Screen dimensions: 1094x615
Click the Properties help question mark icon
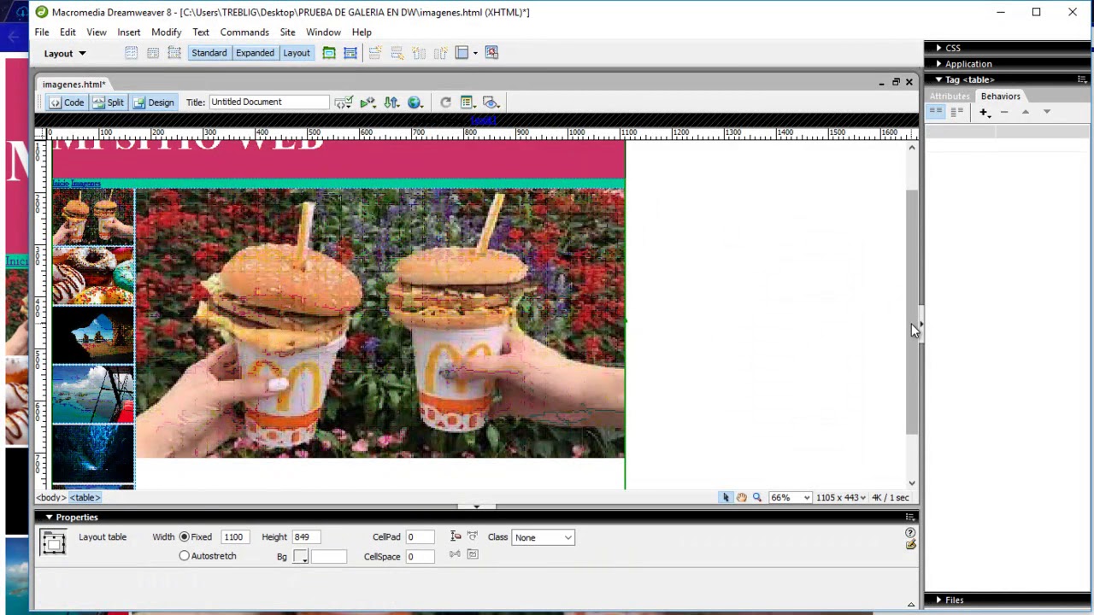(x=910, y=533)
